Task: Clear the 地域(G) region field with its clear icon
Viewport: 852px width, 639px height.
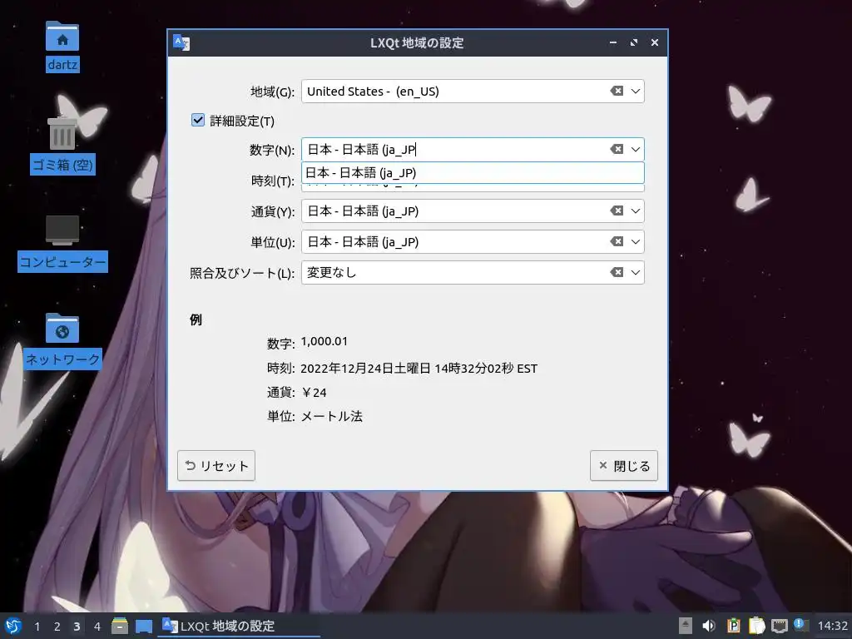Action: click(617, 91)
